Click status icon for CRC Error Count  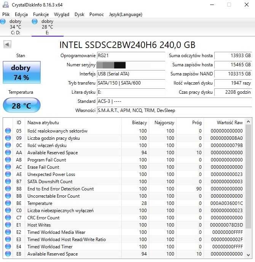[8, 218]
